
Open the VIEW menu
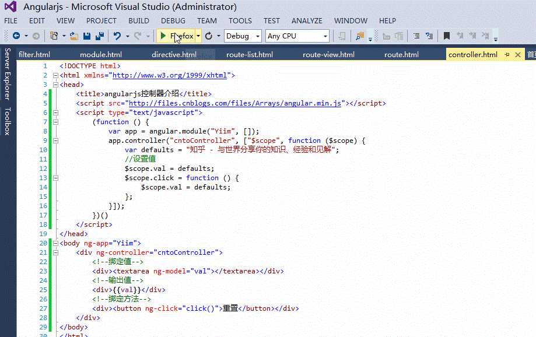coord(65,21)
